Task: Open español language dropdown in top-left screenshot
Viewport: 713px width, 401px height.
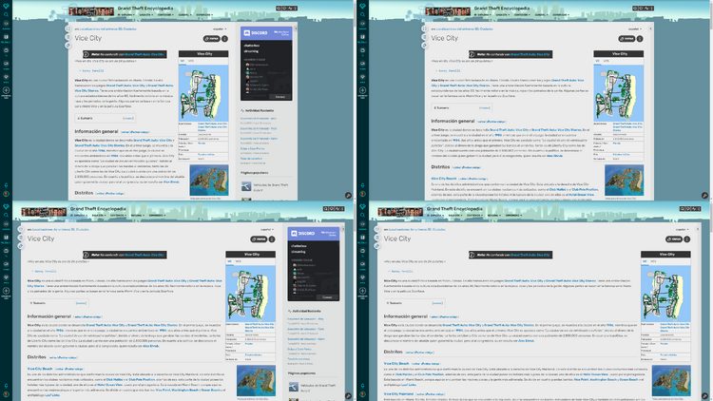Action: point(220,29)
